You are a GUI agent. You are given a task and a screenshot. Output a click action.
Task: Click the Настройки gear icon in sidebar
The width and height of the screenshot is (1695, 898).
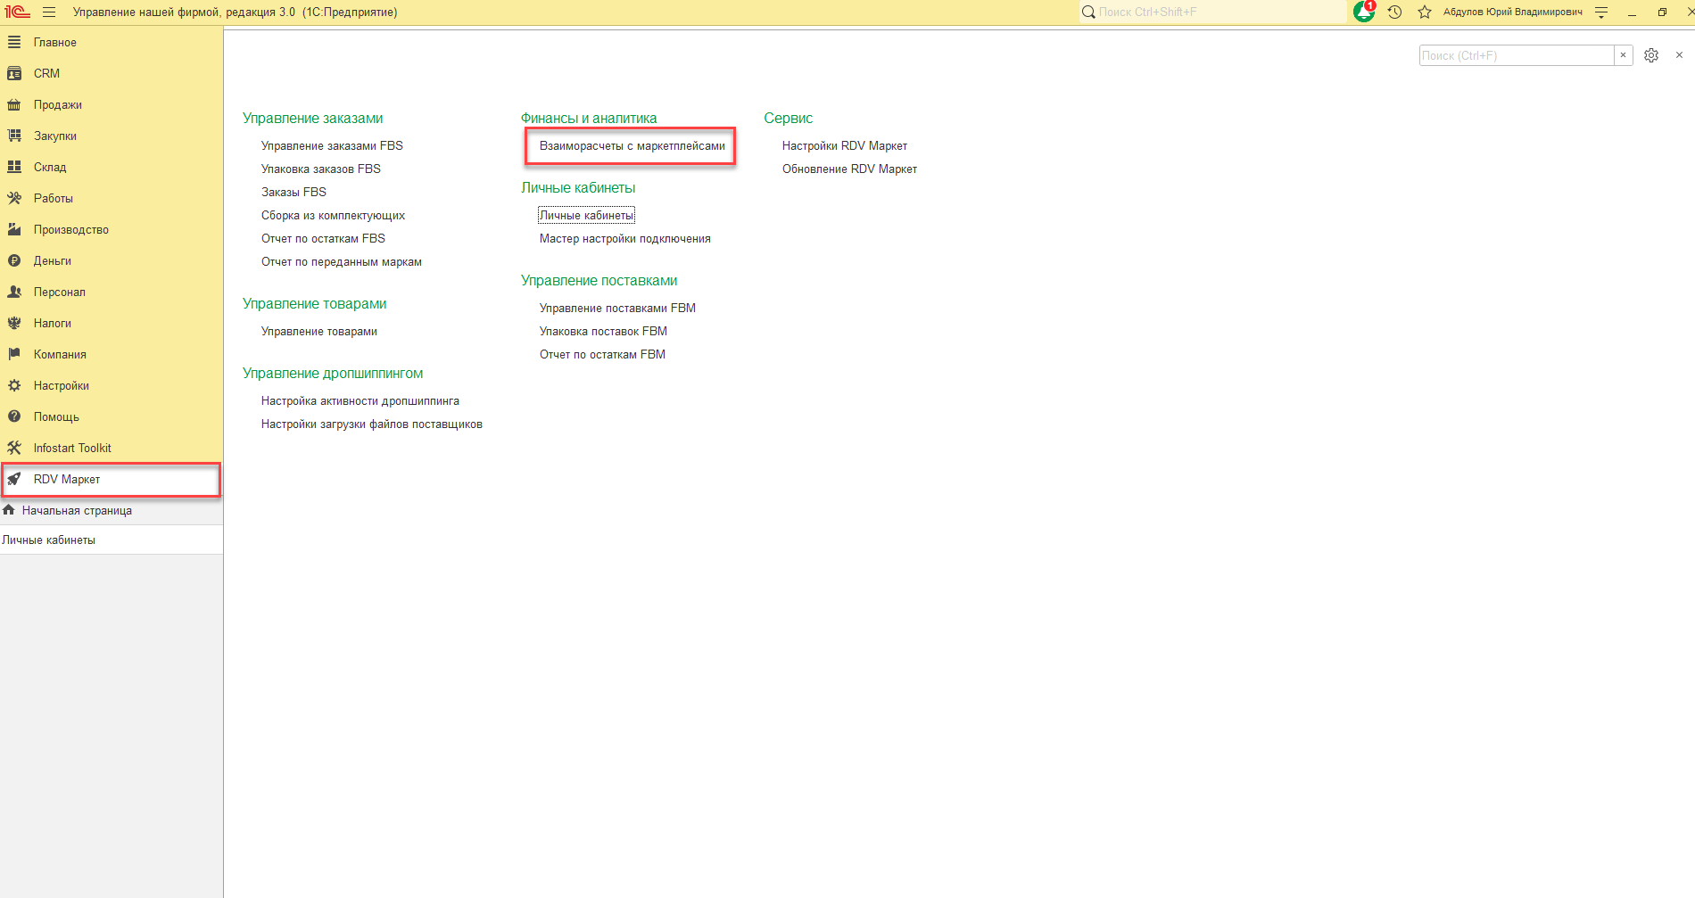(x=14, y=385)
